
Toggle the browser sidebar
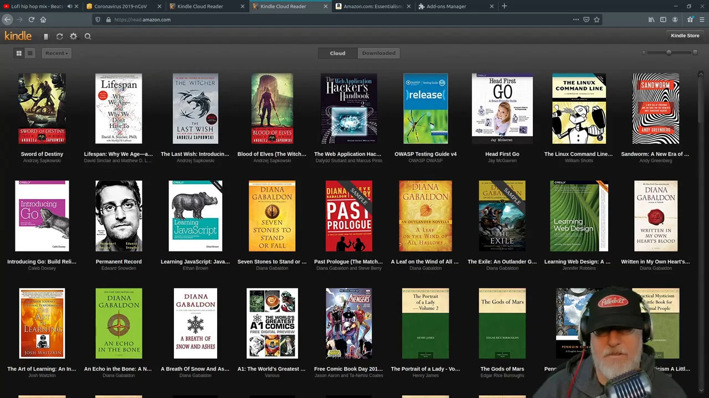(x=663, y=19)
